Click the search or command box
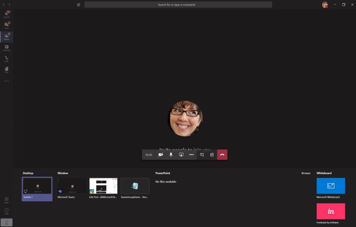356x227 pixels. (178, 5)
